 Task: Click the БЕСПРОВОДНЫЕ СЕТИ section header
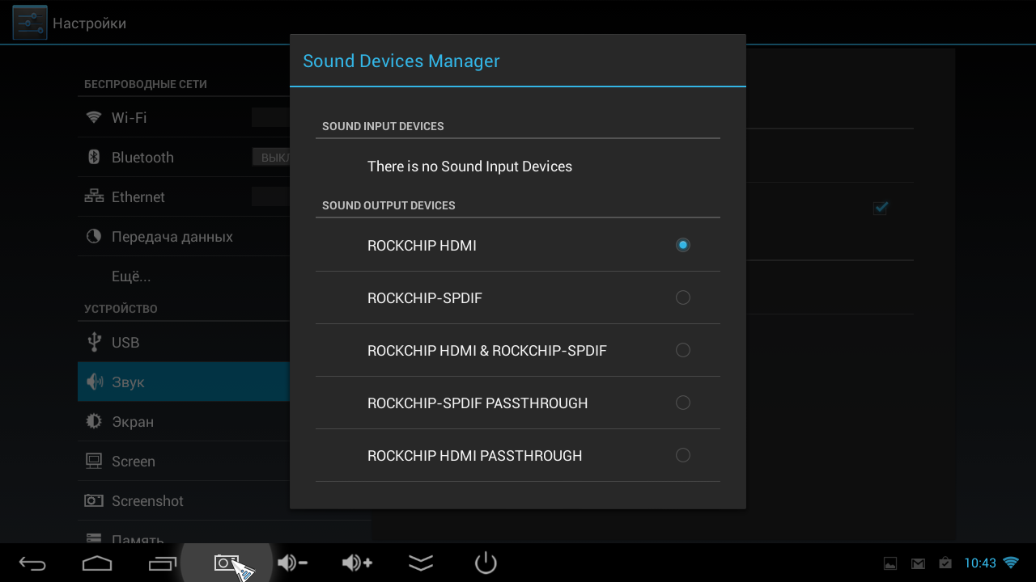click(146, 84)
